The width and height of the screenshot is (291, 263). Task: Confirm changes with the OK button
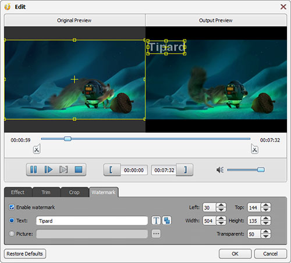[235, 254]
